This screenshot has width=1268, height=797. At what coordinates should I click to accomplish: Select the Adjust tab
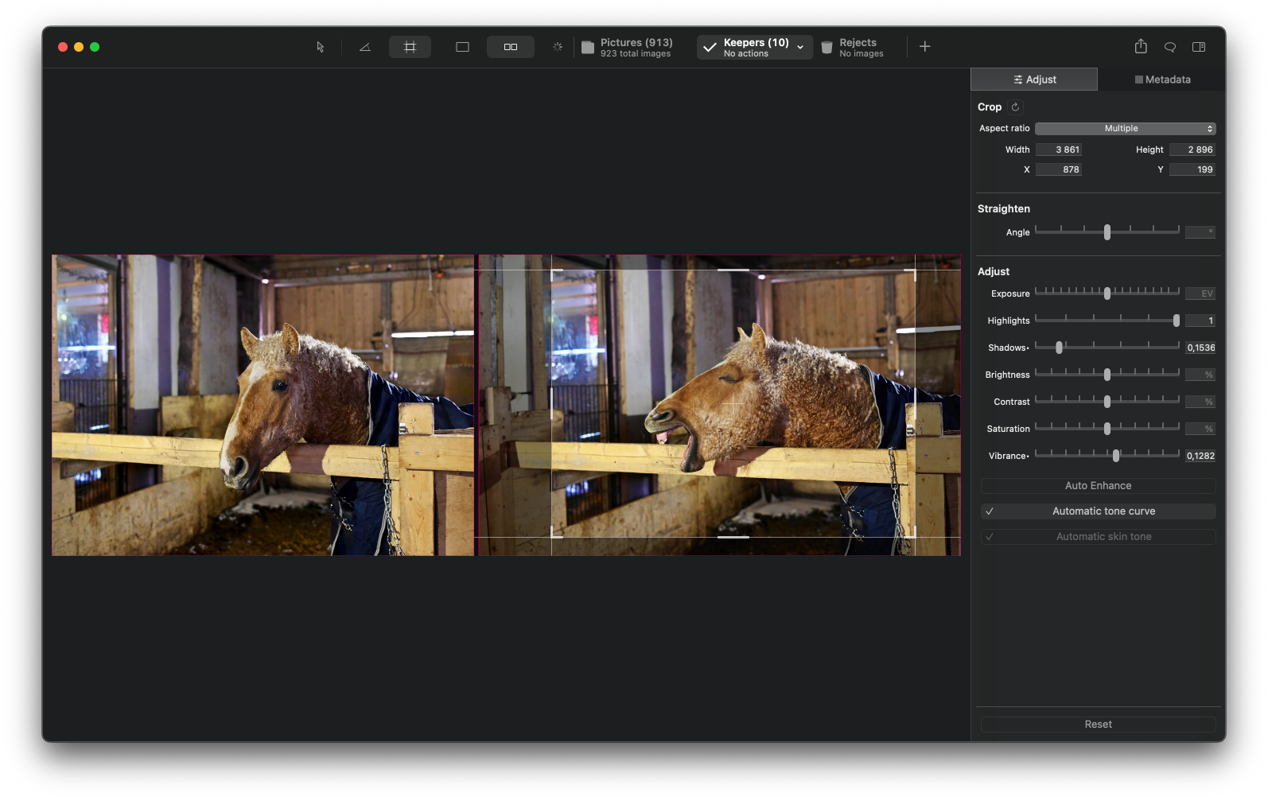click(x=1034, y=80)
